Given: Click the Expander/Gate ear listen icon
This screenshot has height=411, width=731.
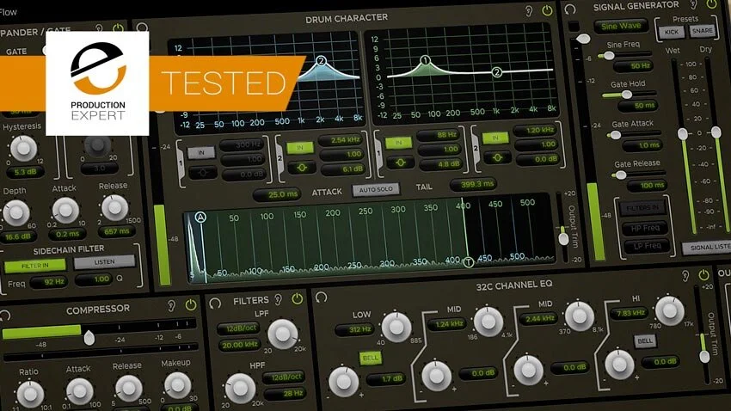Looking at the screenshot, I should pyautogui.click(x=99, y=29).
